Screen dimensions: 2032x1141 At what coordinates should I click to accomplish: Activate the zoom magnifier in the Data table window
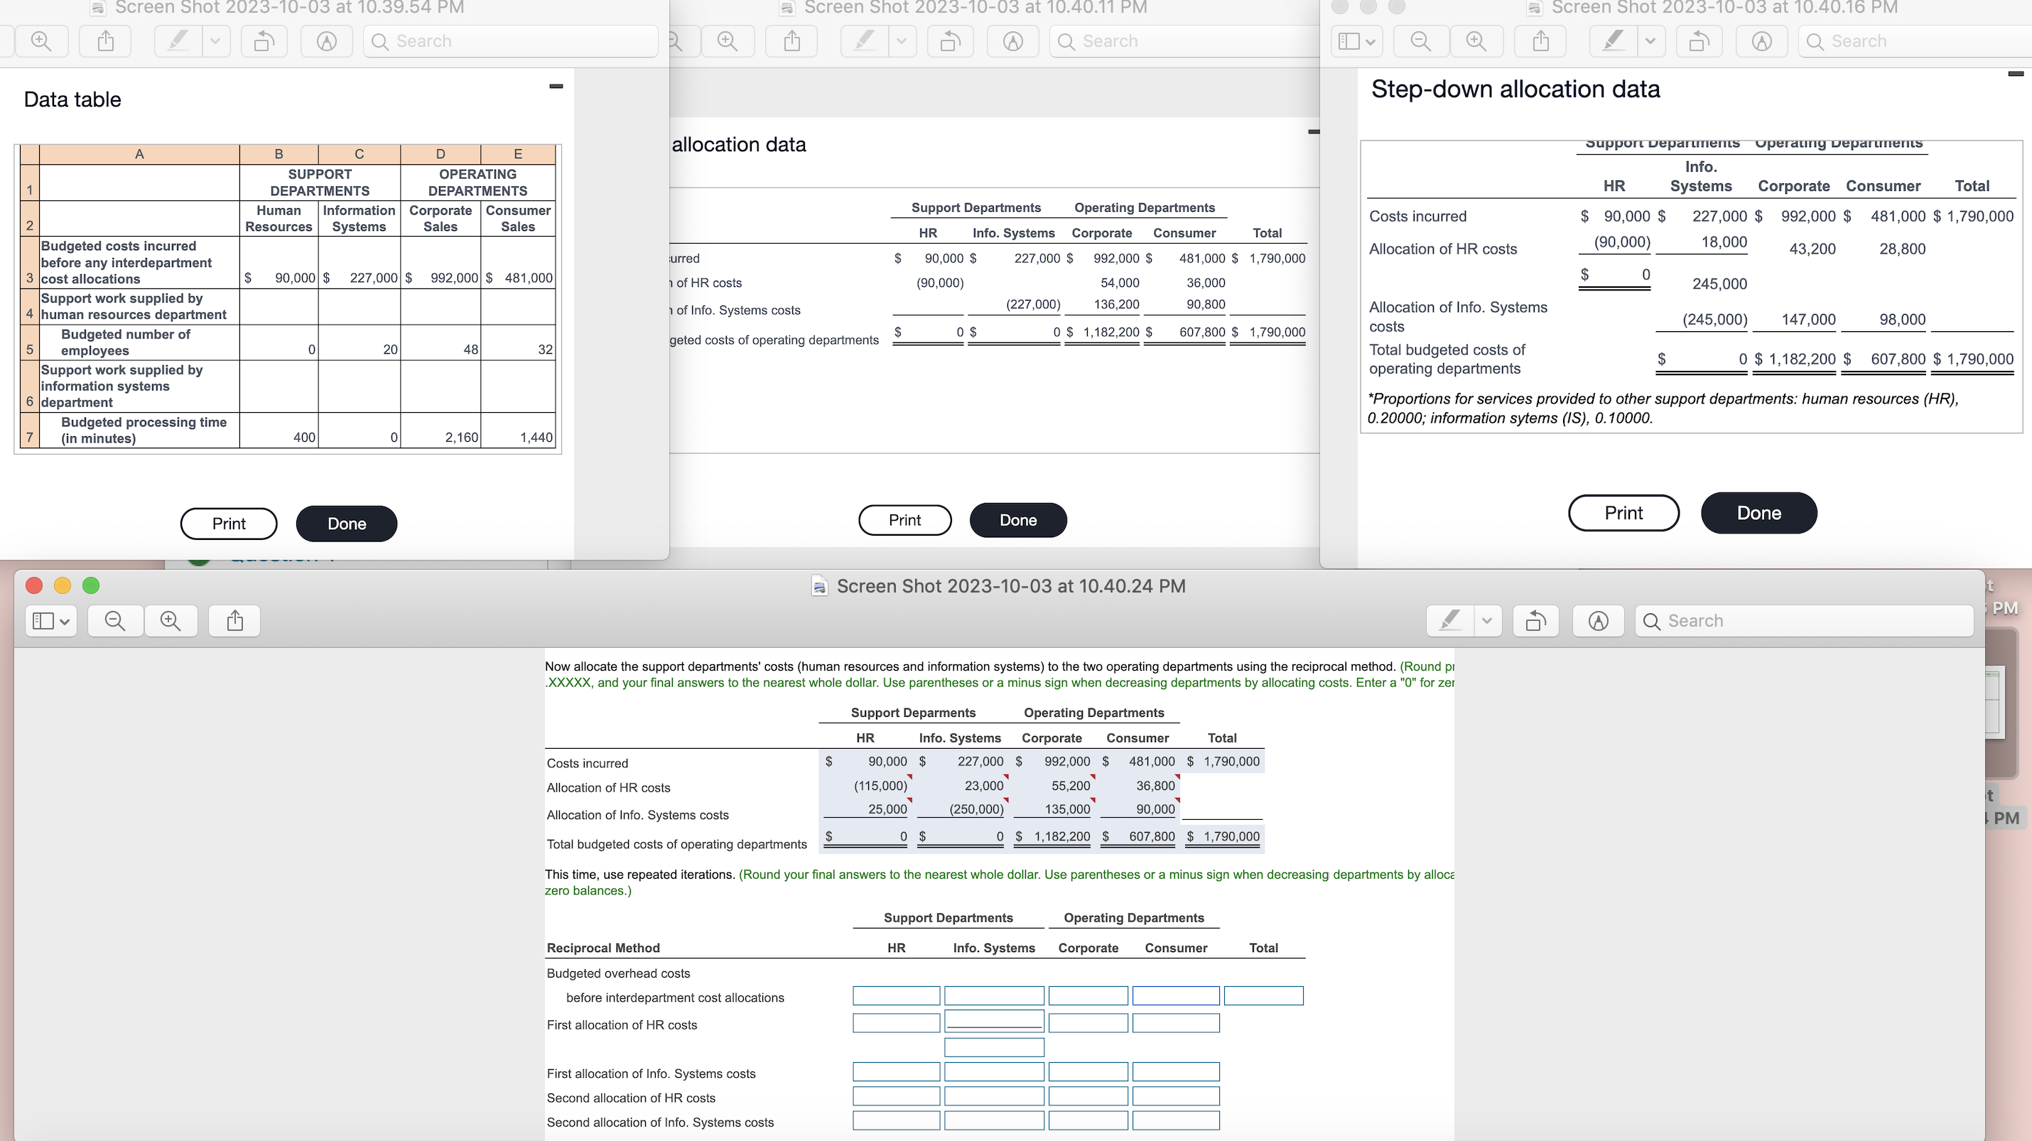click(41, 41)
